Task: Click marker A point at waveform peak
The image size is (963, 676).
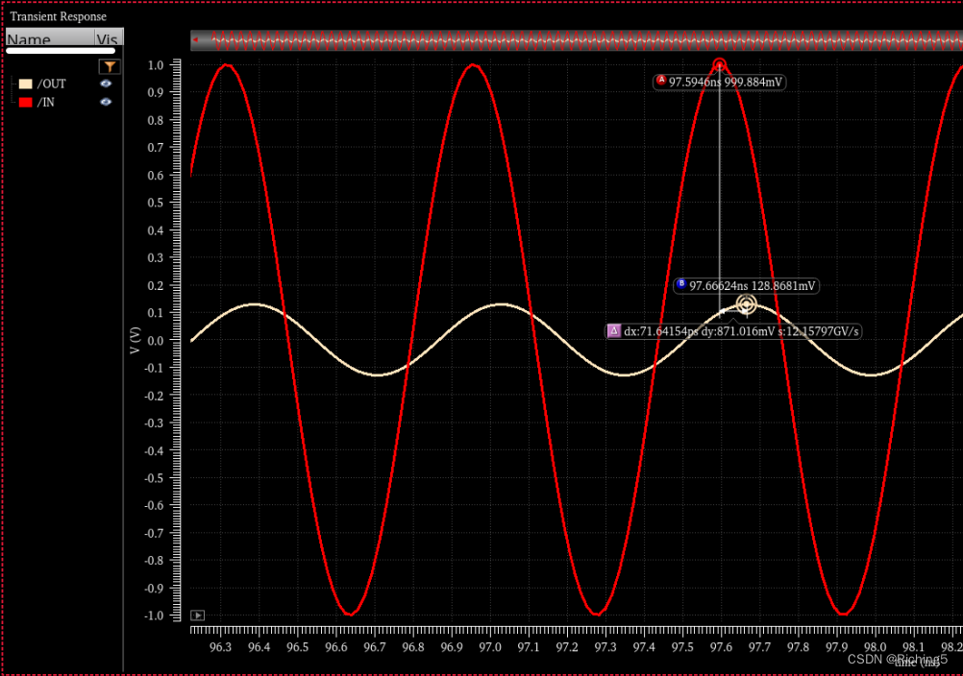Action: (720, 64)
